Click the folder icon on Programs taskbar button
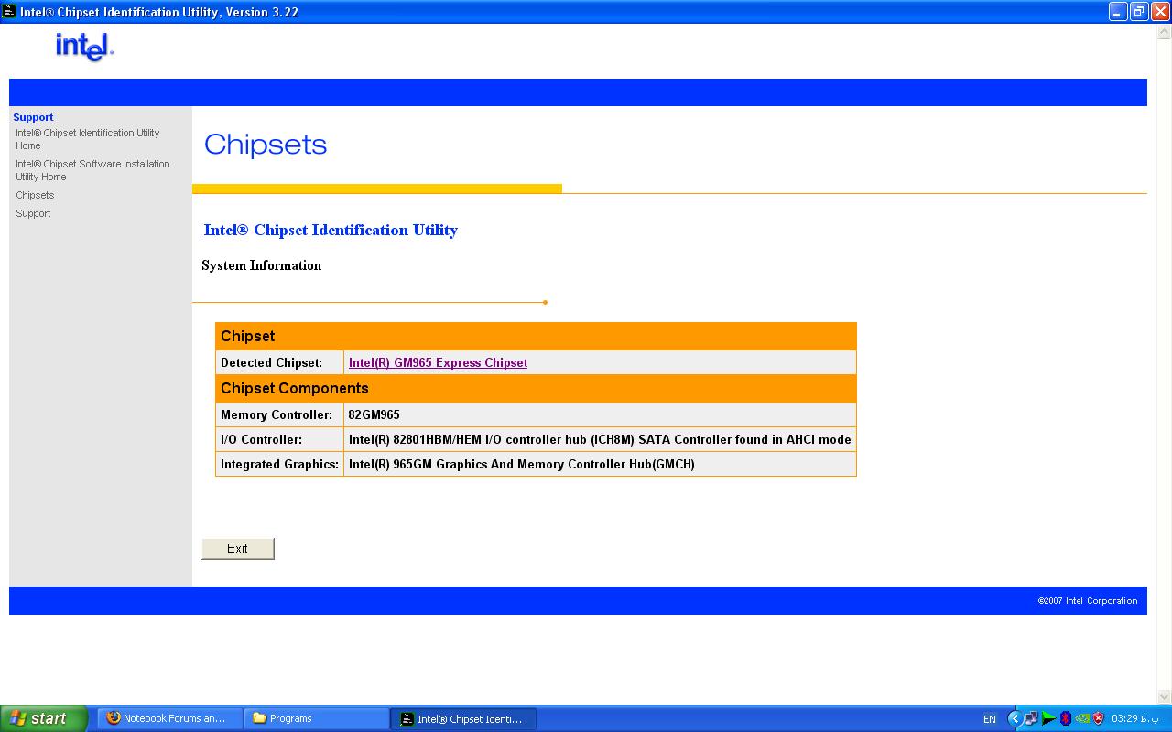This screenshot has width=1172, height=732. 259,718
